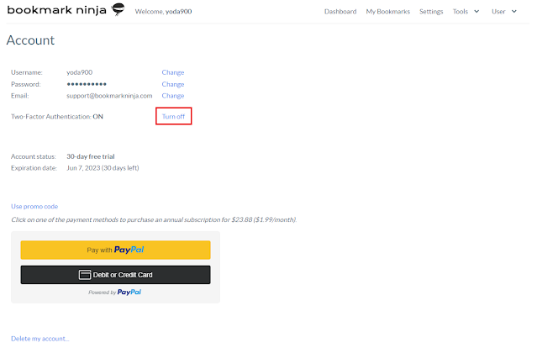Screen dimensions: 537x348
Task: Click the Password: label
Action: click(26, 84)
